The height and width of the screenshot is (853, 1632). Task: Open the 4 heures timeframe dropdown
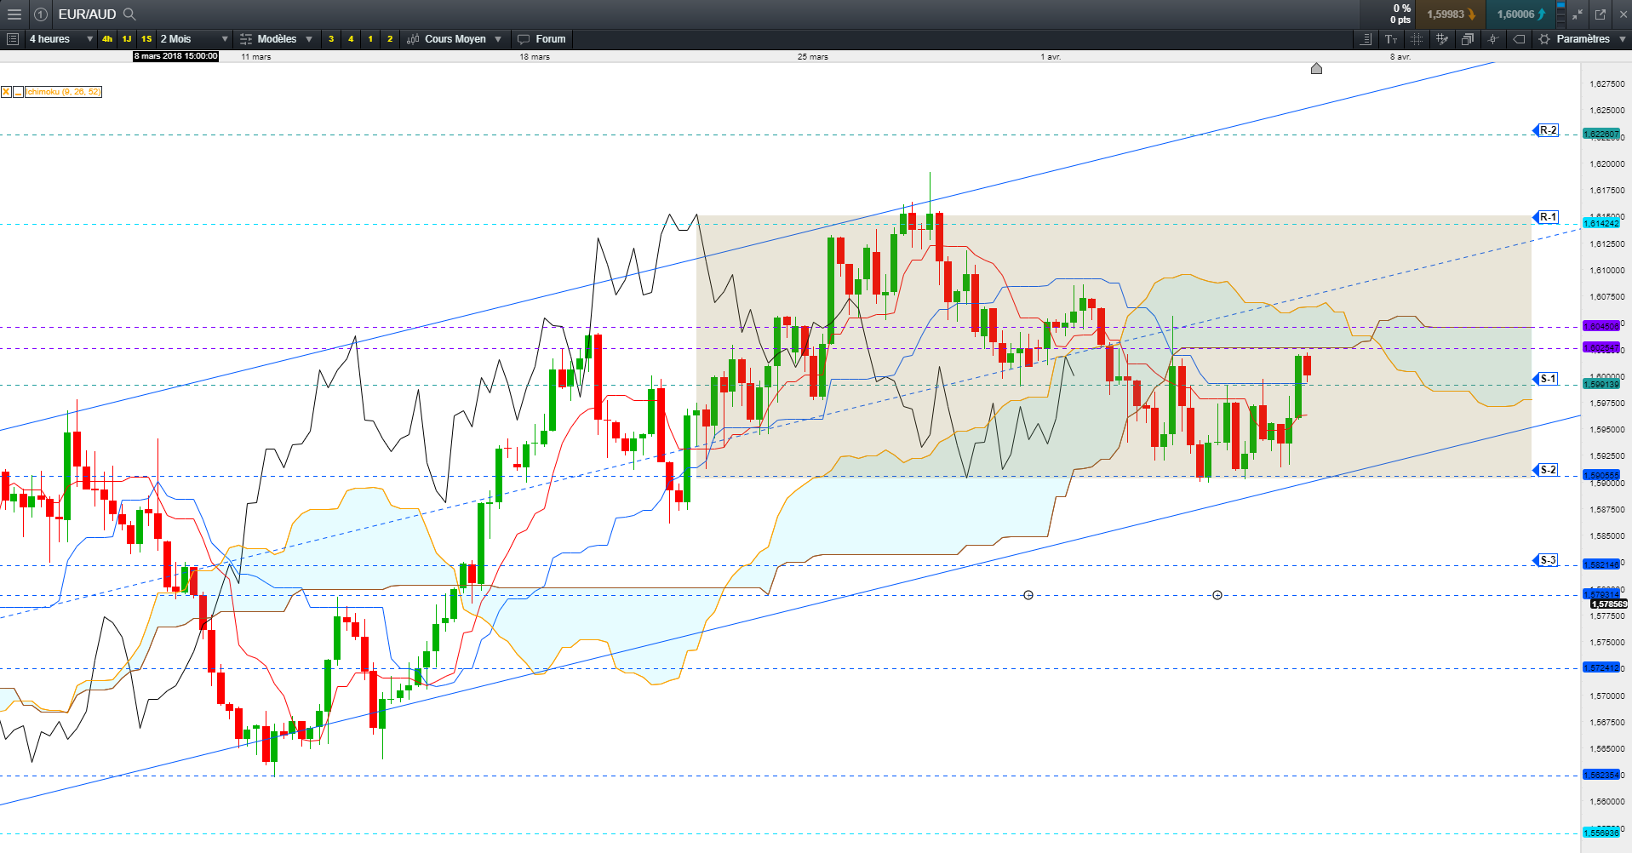[x=60, y=39]
